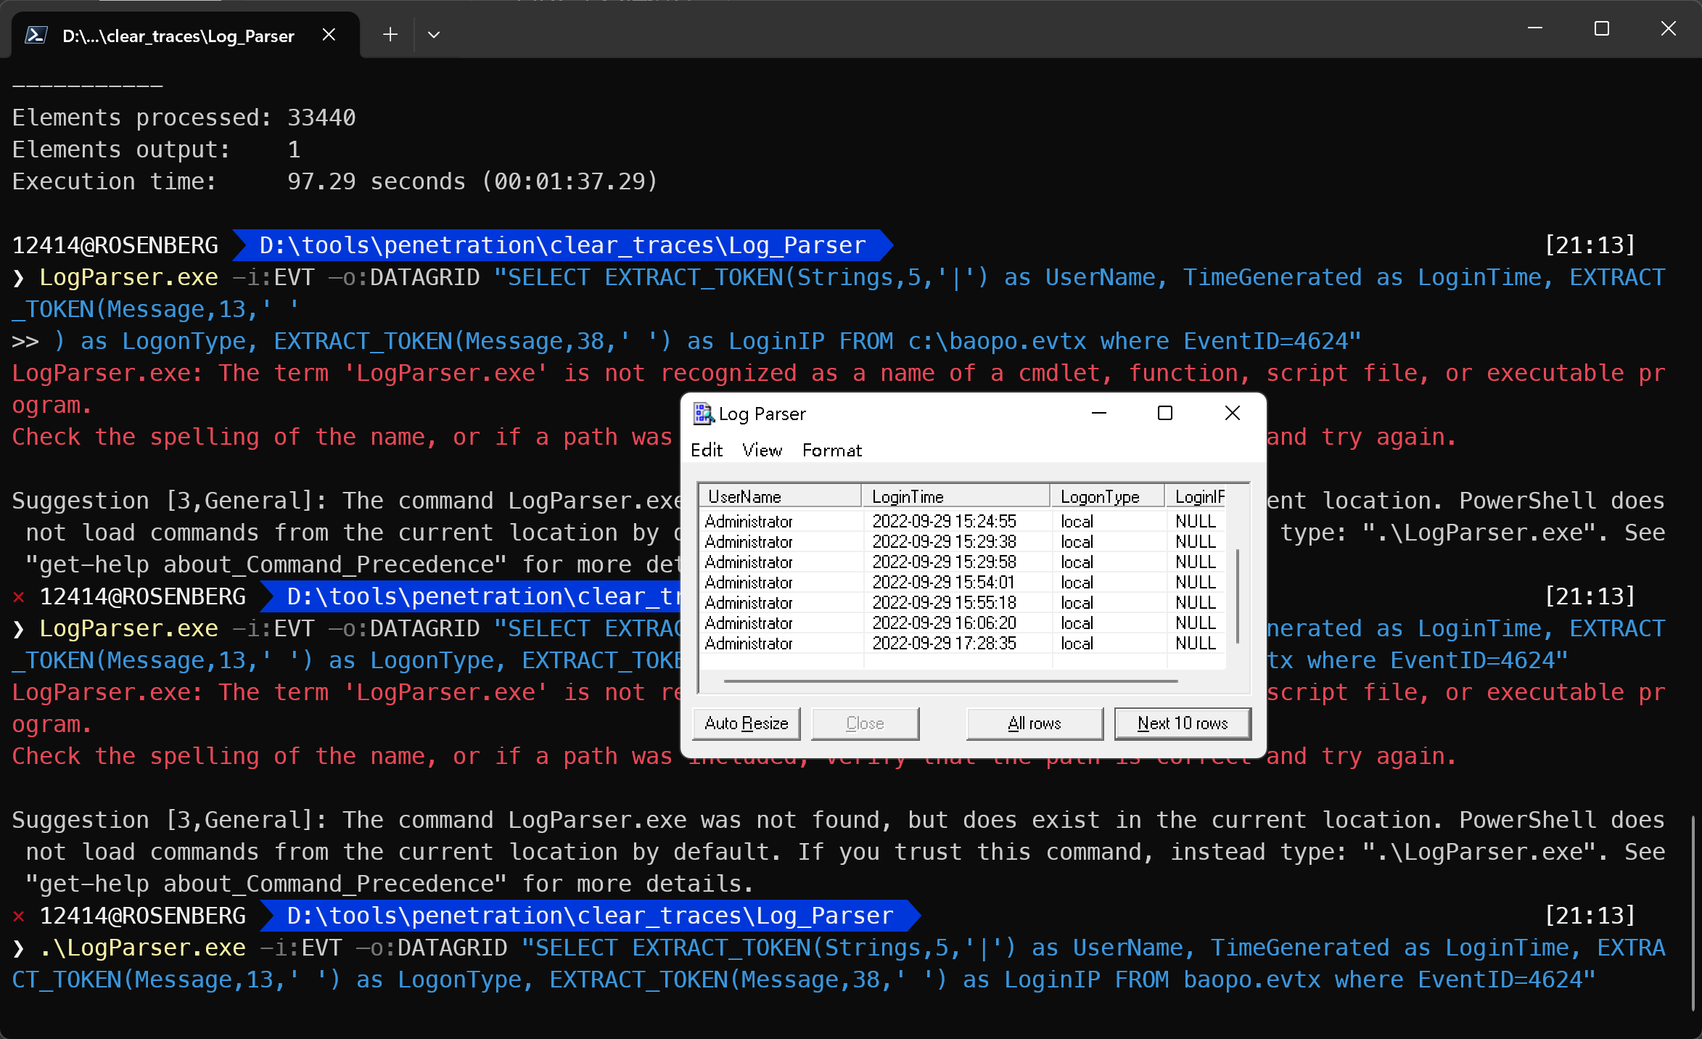Click the datagrid vertical scrollbar thumb
1702x1039 pixels.
point(1238,595)
